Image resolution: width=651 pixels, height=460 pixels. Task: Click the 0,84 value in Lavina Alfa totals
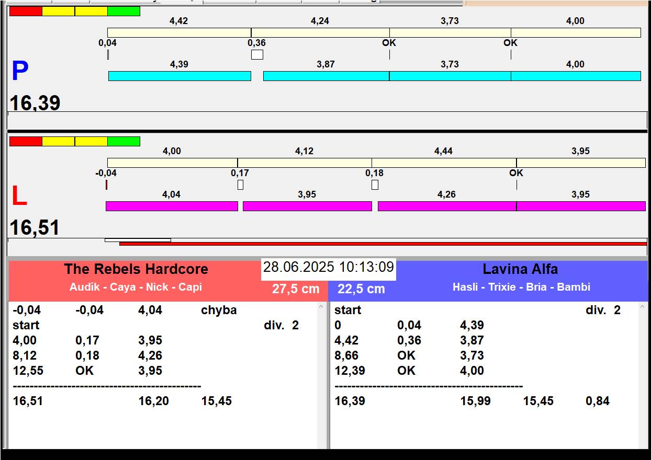click(598, 401)
